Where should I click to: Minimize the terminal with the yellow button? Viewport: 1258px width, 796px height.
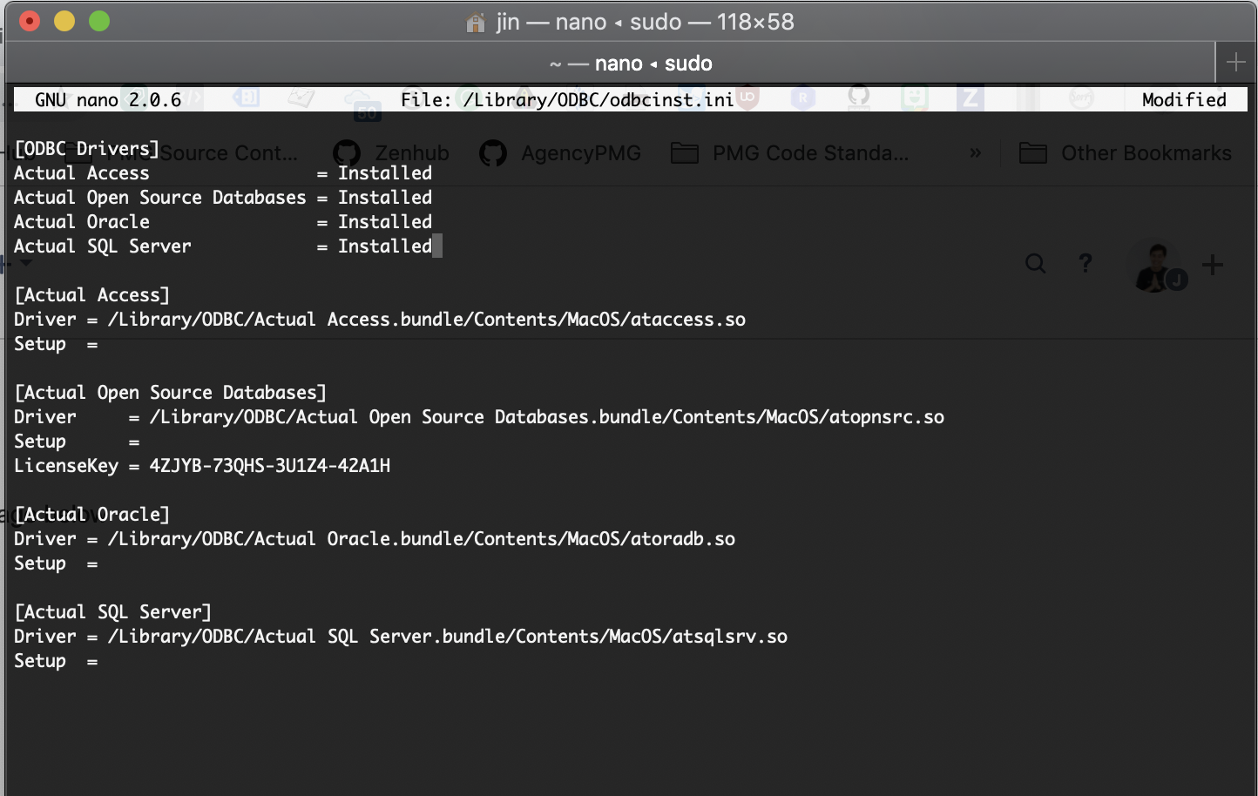[x=64, y=21]
